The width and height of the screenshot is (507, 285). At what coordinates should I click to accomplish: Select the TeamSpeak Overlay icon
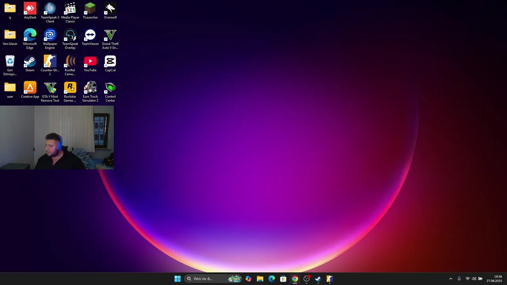[70, 39]
